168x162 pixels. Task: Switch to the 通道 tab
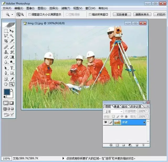click(117, 107)
